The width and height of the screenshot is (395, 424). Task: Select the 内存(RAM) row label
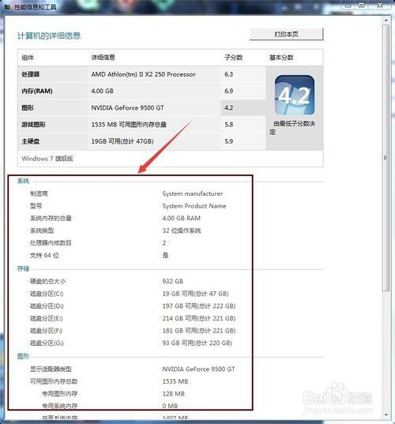click(37, 91)
